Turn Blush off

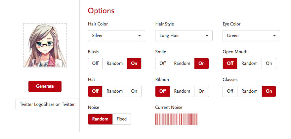95,64
